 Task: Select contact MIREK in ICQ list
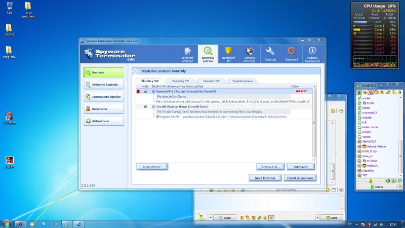[x=366, y=108]
